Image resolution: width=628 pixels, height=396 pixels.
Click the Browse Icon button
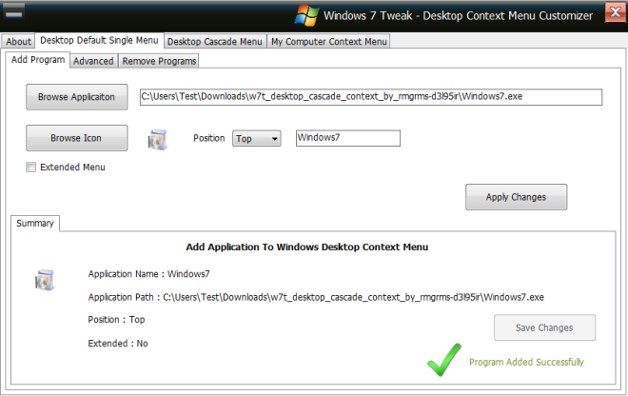[76, 138]
